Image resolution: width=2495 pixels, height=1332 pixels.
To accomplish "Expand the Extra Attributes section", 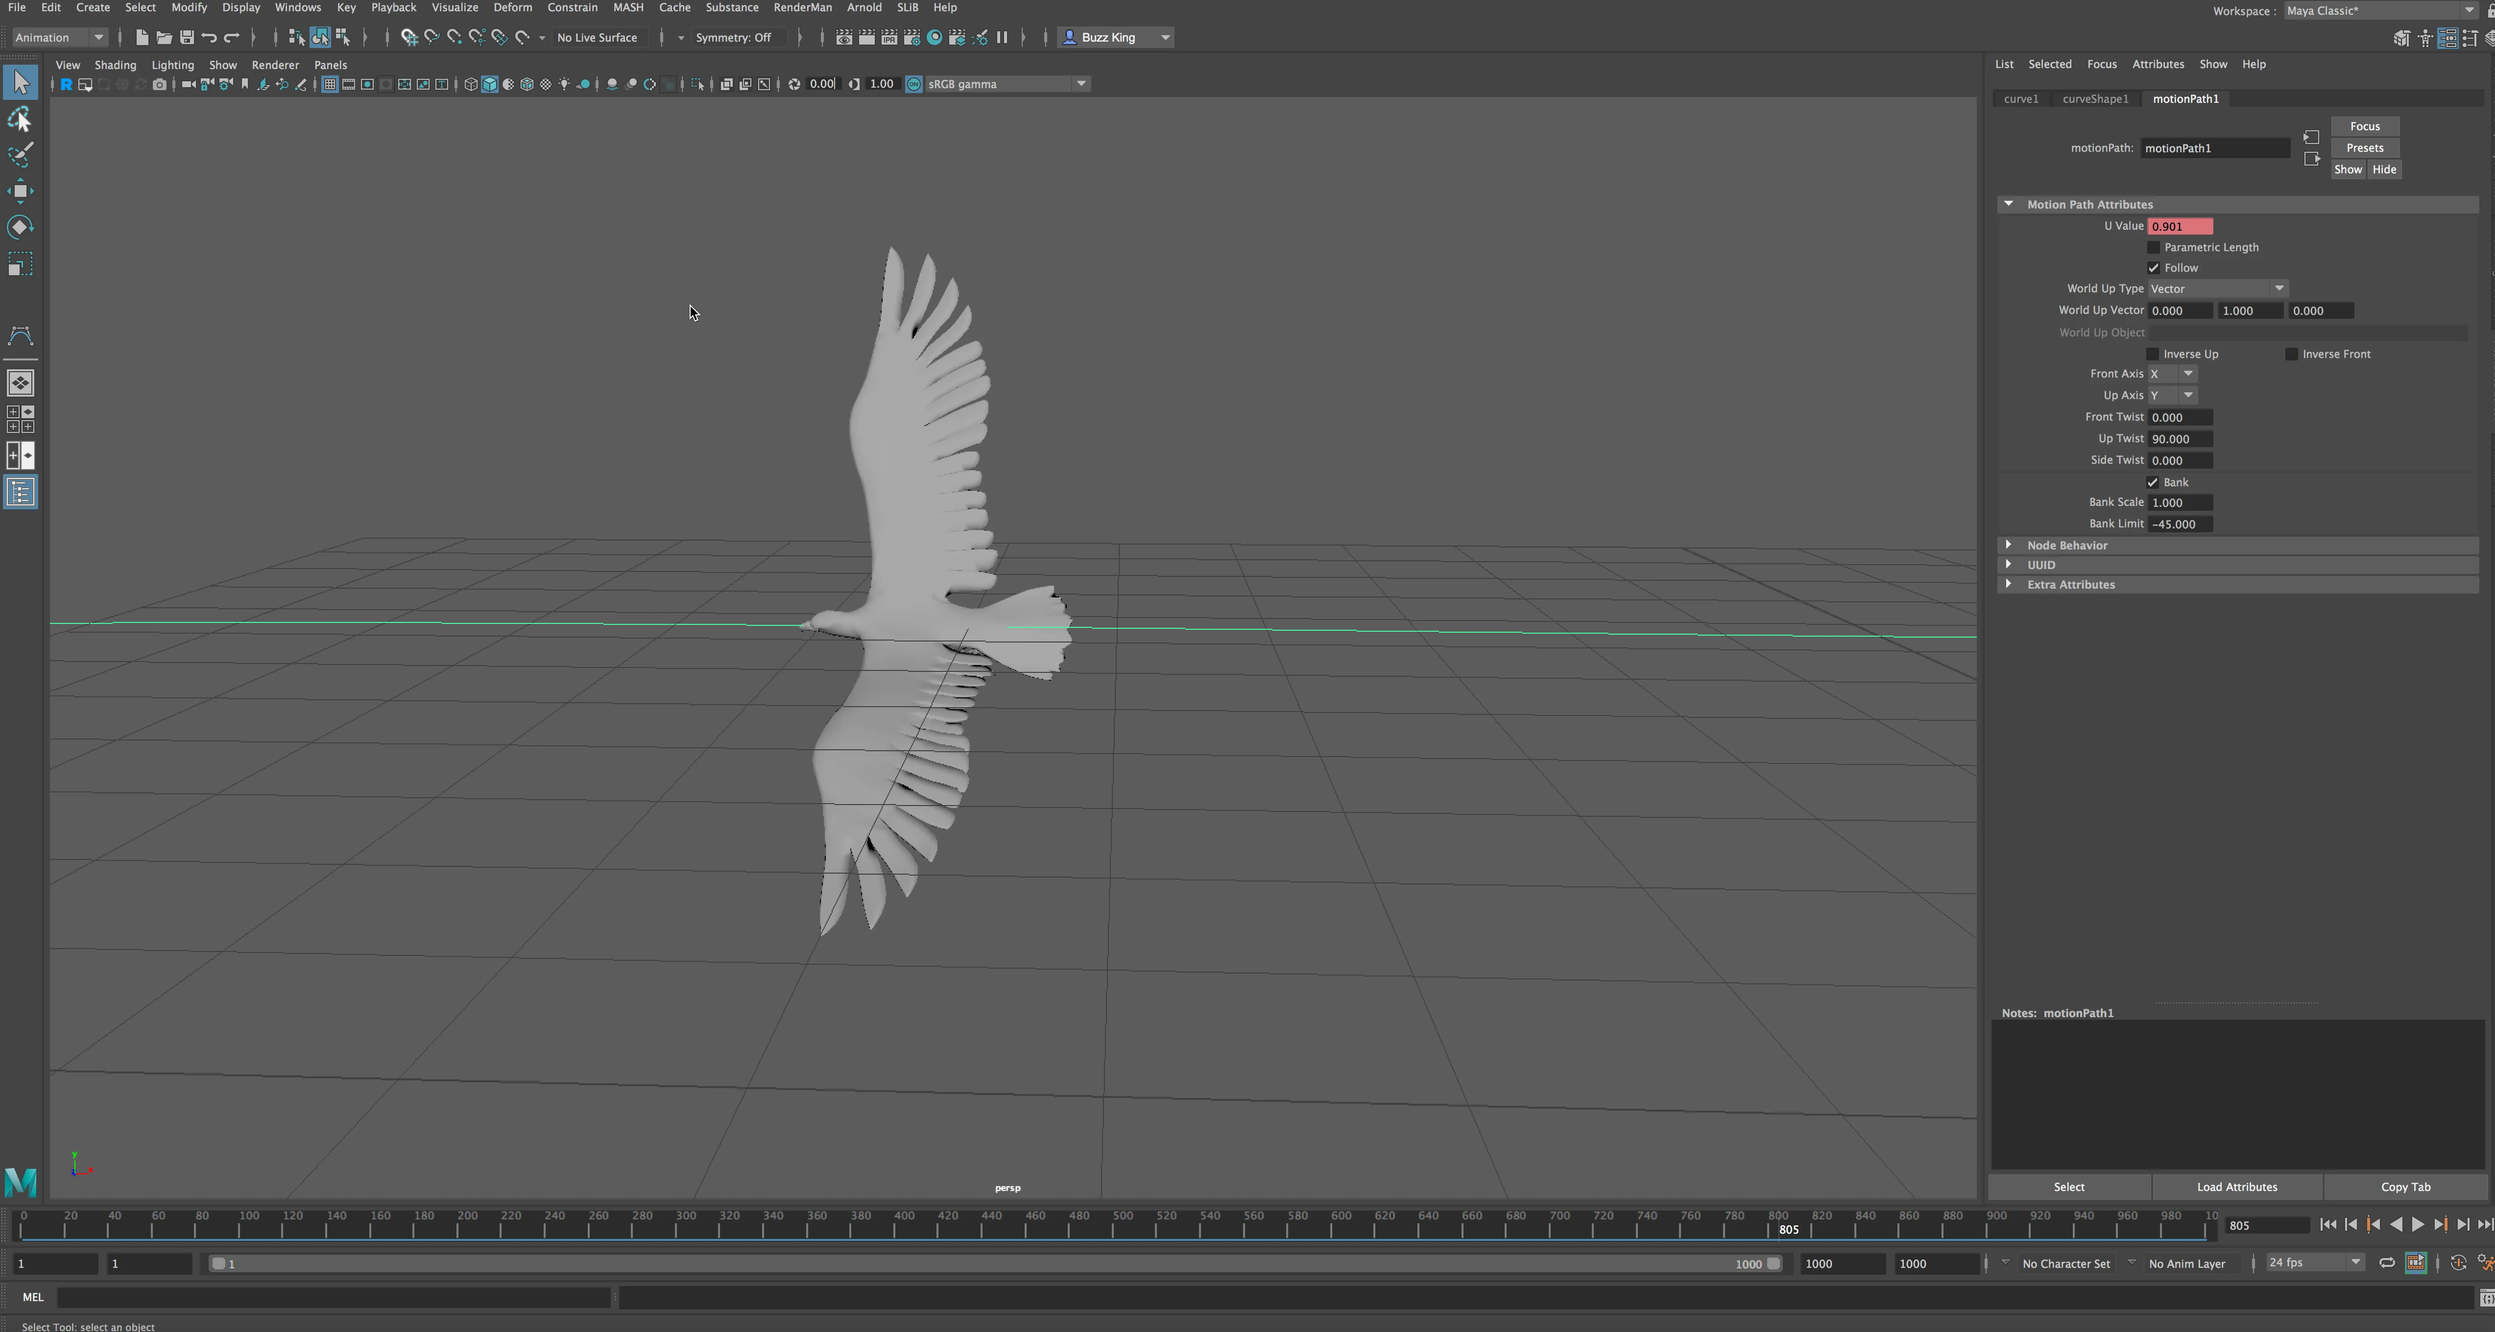I will pos(2237,585).
